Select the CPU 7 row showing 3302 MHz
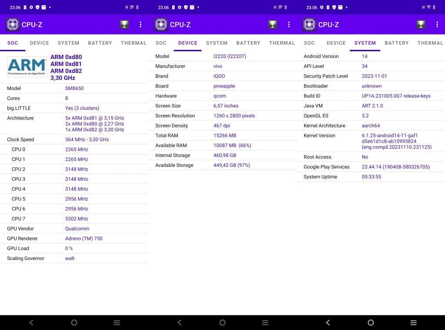The image size is (445, 330). click(74, 219)
